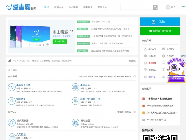The height and width of the screenshot is (140, 186).
Task: Open the 毒霸会员 nav tab
Action: pyautogui.click(x=59, y=7)
